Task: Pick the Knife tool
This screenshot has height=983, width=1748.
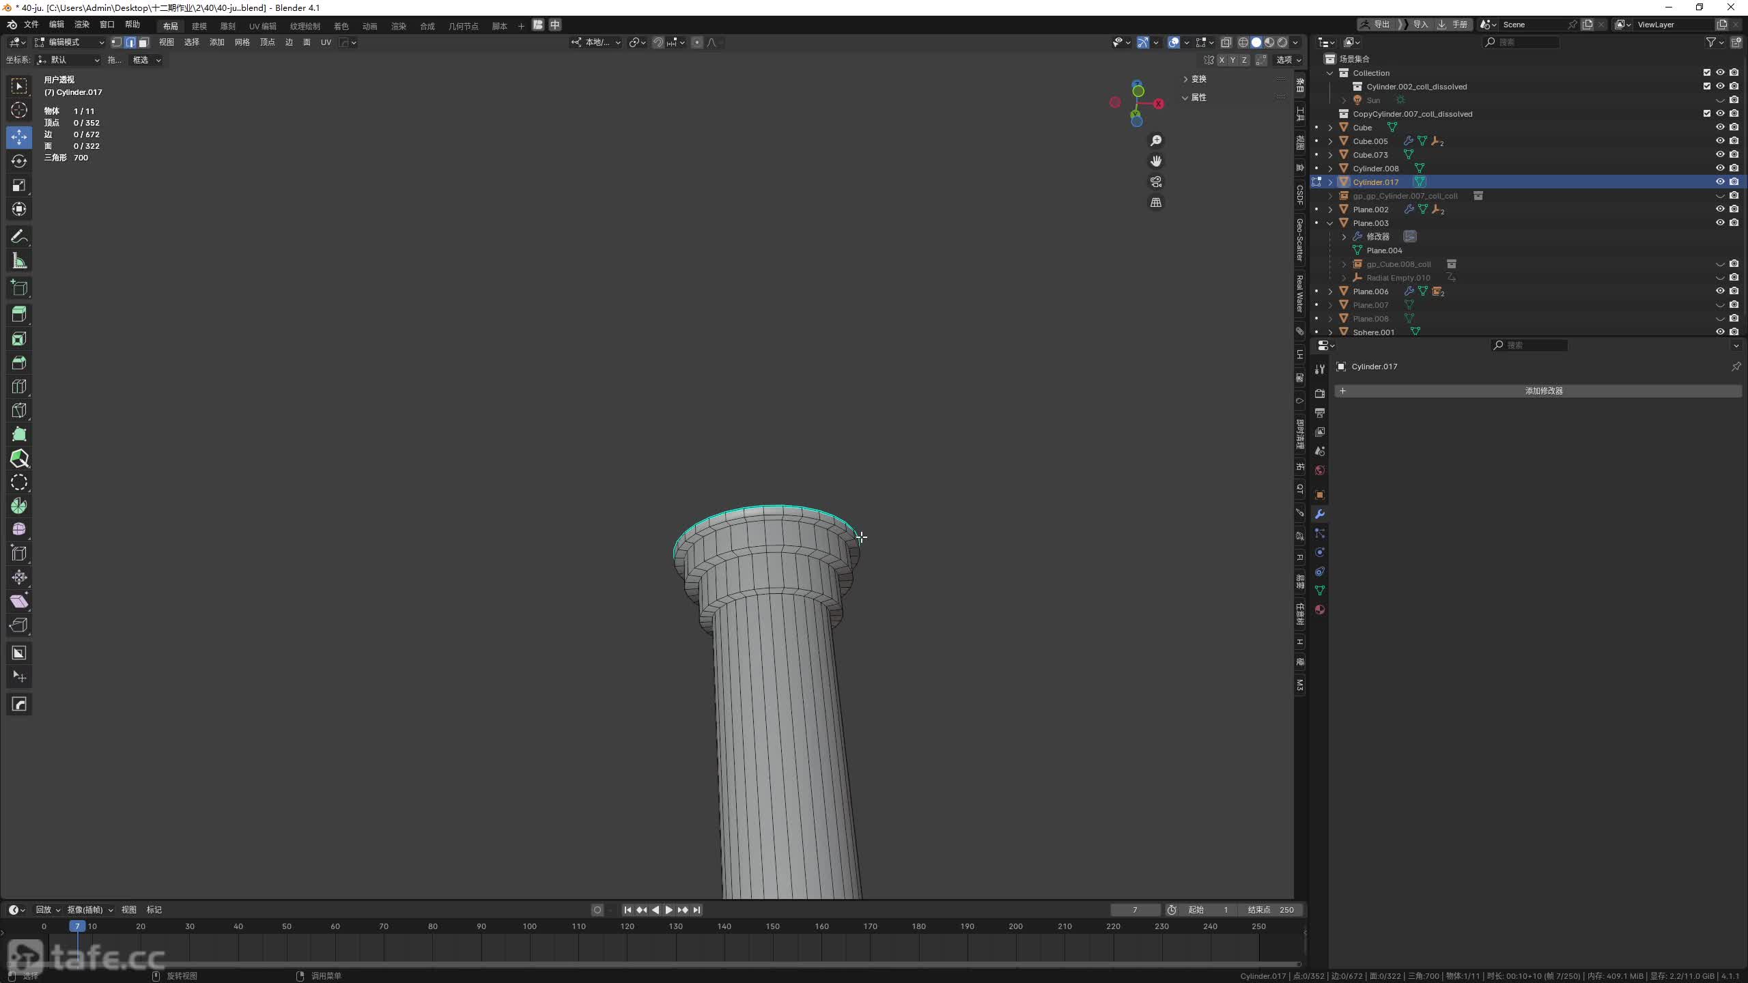Action: point(19,410)
